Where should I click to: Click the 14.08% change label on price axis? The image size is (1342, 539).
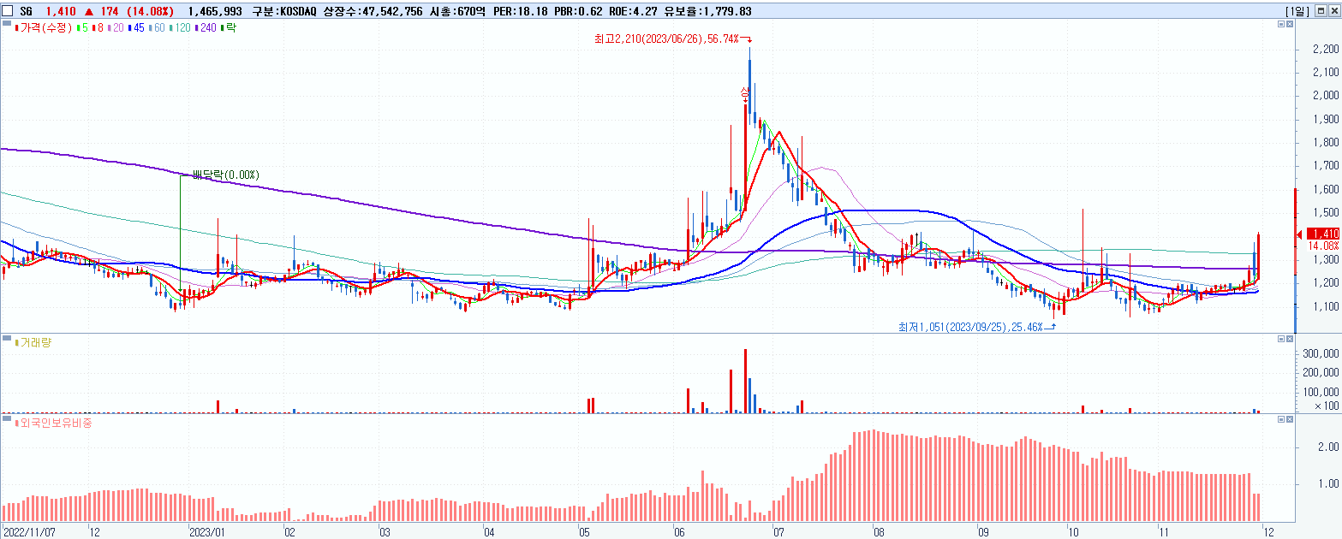[x=1325, y=246]
